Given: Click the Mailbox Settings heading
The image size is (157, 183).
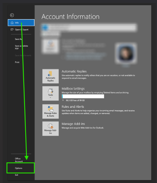Looking at the screenshot, I should 73,89.
